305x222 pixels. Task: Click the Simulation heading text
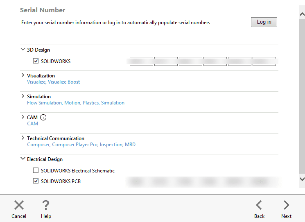point(39,97)
